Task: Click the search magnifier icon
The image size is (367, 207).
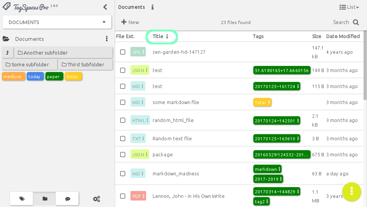Action: click(x=356, y=22)
